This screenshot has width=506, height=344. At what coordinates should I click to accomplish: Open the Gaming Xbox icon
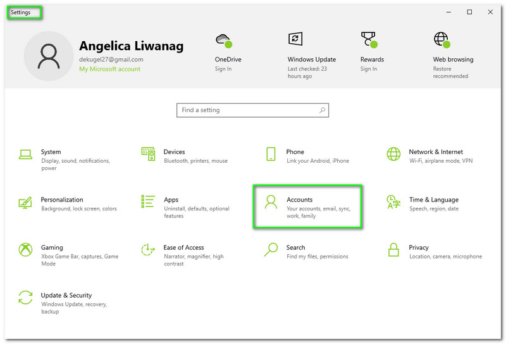click(25, 250)
